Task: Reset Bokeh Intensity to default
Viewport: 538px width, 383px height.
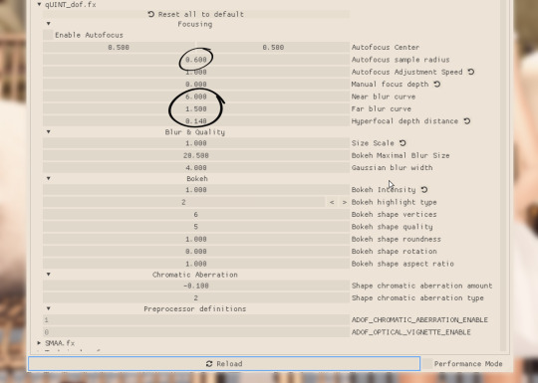Action: pos(424,190)
